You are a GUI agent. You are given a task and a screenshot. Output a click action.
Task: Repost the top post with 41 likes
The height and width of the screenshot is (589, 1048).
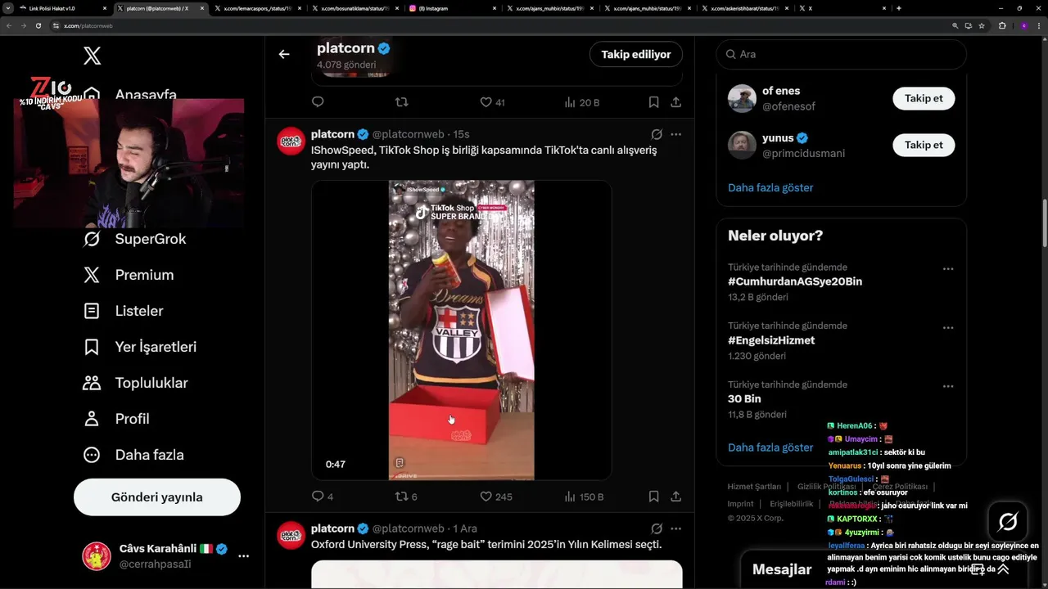coord(401,102)
